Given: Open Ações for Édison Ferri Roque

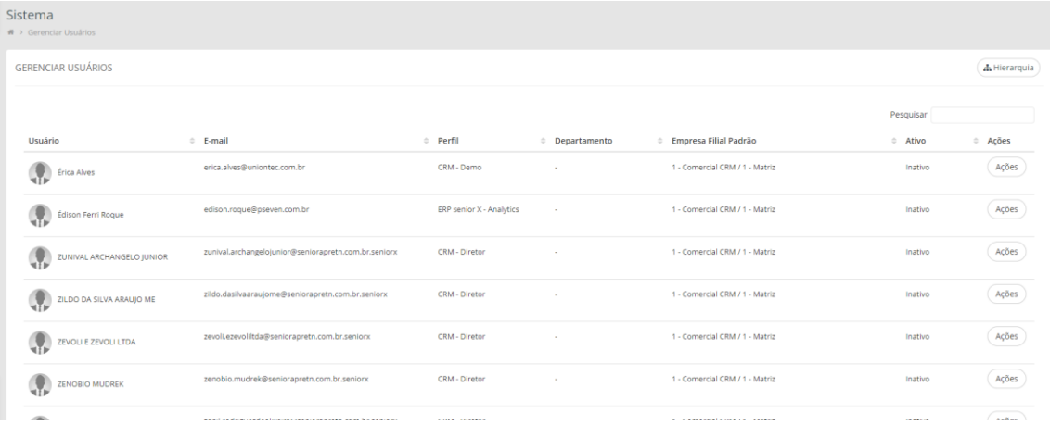Looking at the screenshot, I should pyautogui.click(x=1006, y=210).
